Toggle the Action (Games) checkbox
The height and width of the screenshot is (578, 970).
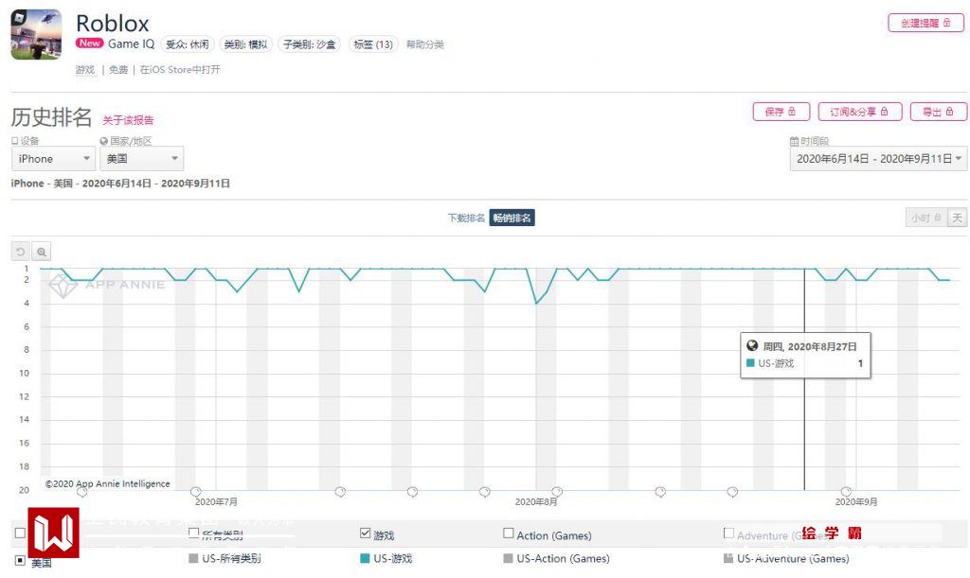(x=509, y=533)
